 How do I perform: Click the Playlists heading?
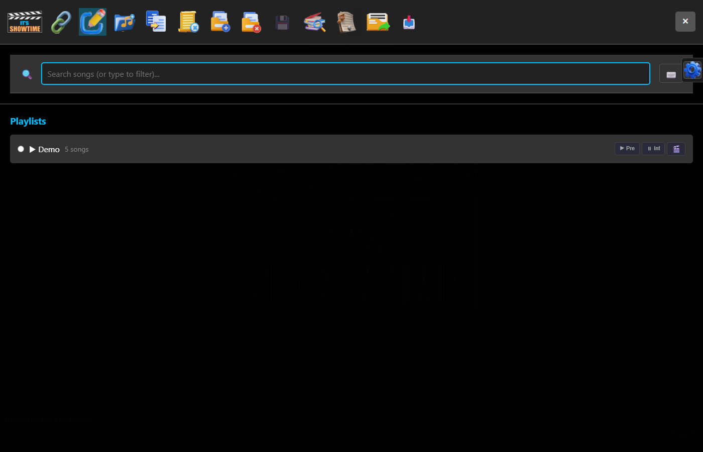pyautogui.click(x=28, y=121)
